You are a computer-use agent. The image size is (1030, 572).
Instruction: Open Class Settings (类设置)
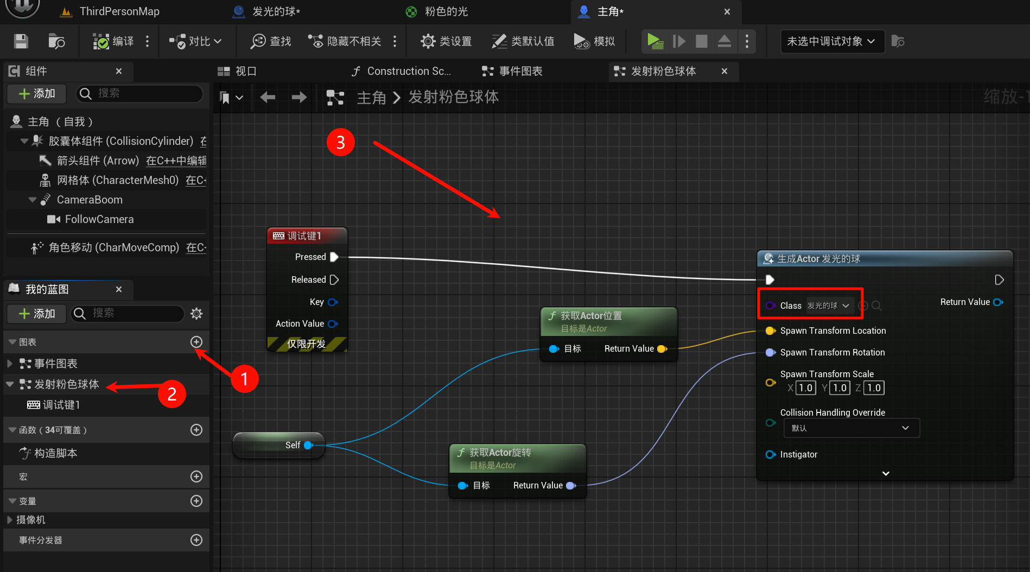point(446,41)
